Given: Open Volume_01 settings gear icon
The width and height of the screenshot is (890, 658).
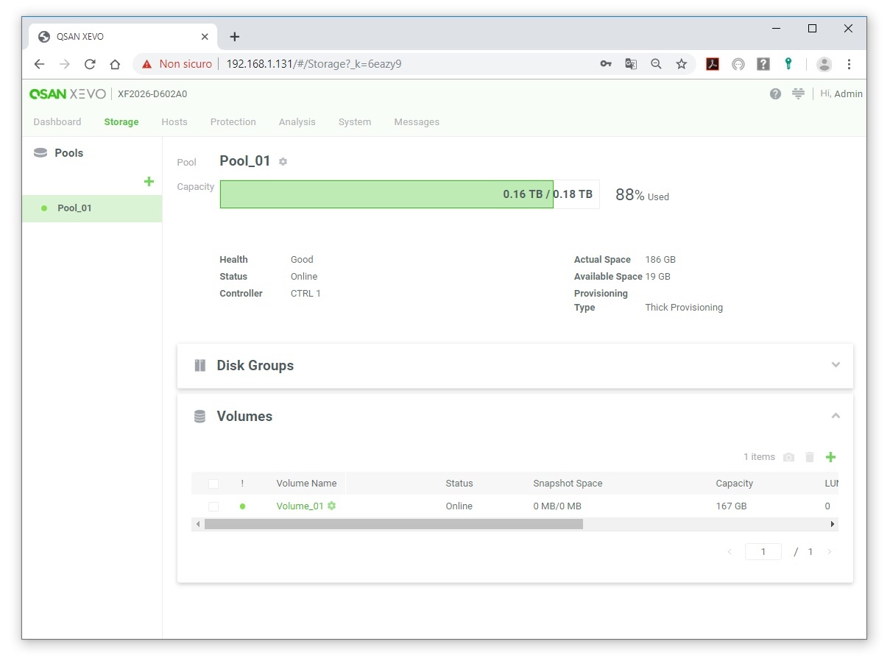Looking at the screenshot, I should 332,506.
